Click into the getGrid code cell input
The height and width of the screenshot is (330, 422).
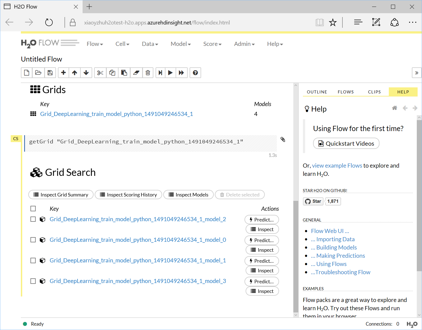(x=151, y=143)
